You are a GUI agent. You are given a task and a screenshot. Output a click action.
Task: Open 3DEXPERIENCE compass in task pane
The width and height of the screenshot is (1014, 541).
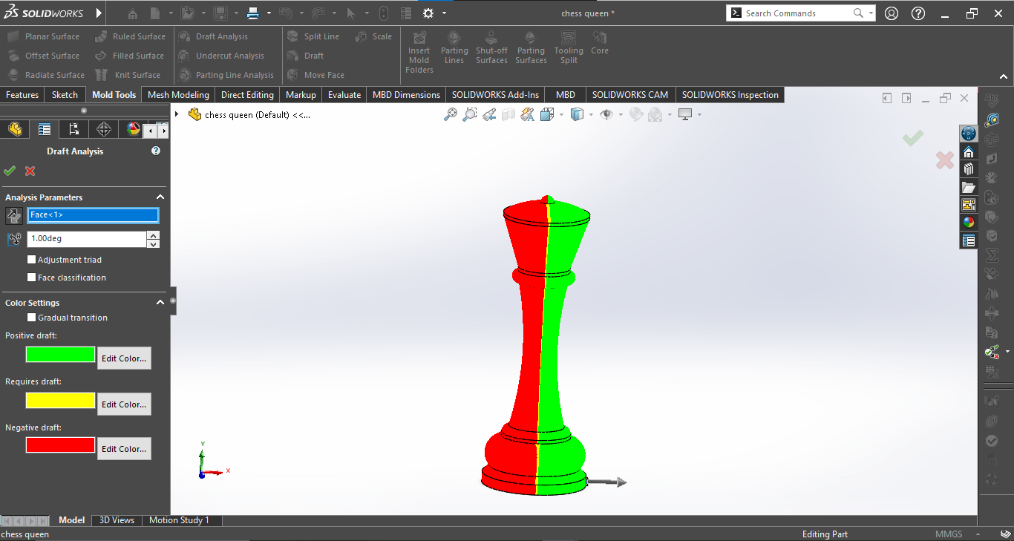point(969,134)
